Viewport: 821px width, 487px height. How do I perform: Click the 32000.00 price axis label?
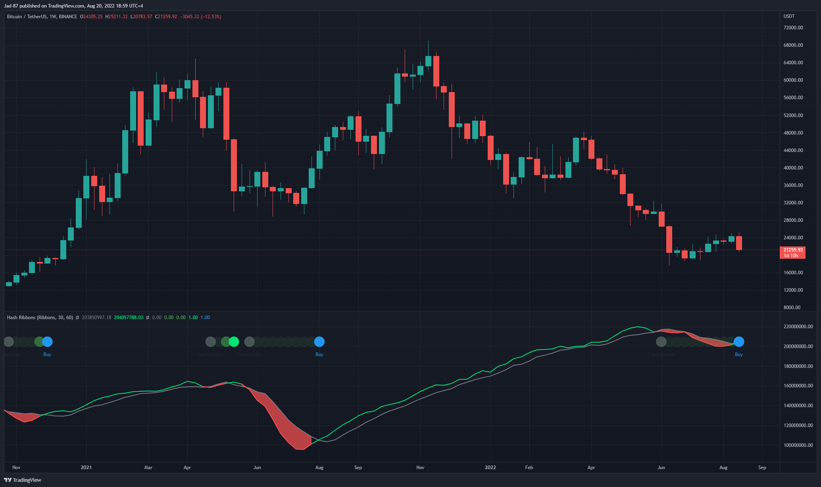point(793,203)
